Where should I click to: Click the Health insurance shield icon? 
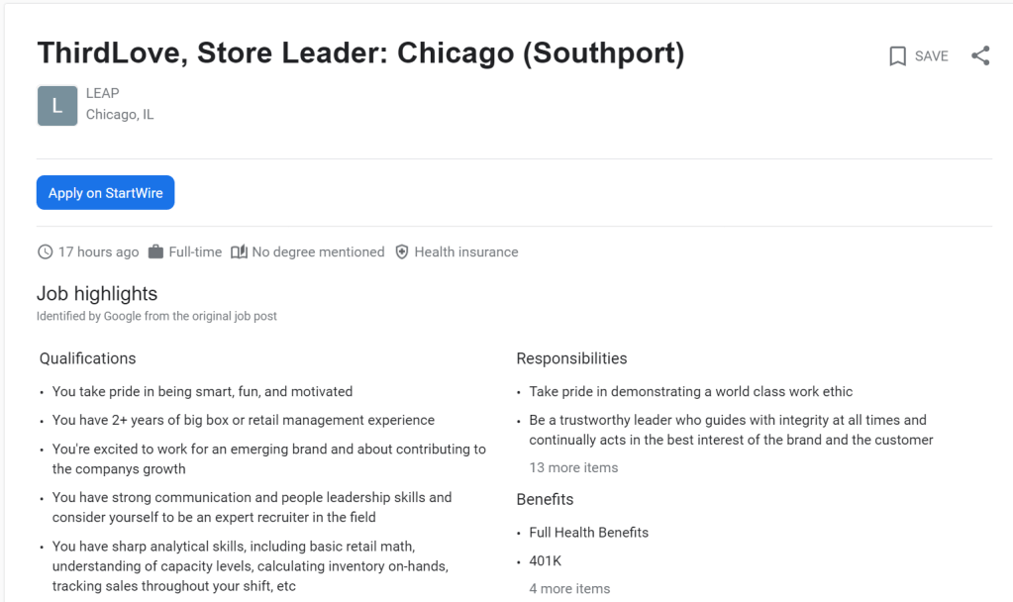[x=401, y=252]
